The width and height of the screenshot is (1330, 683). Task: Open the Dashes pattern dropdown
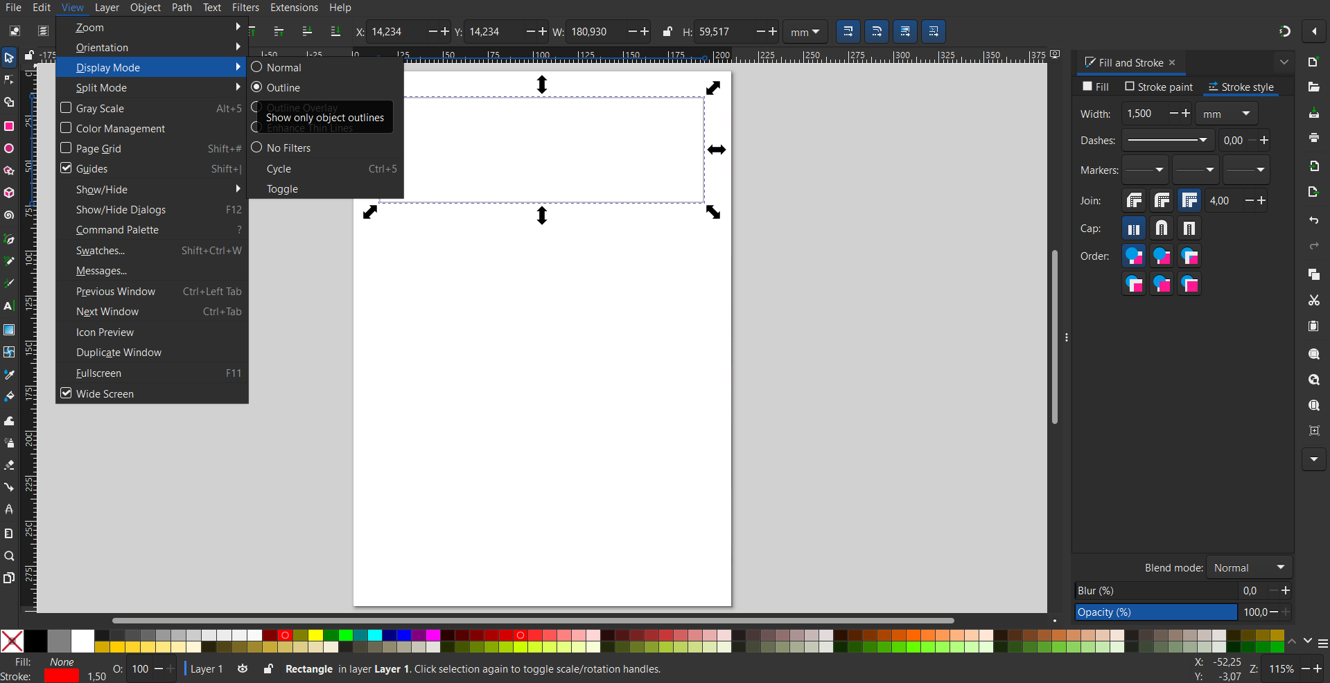coord(1168,141)
